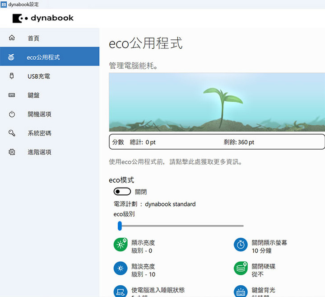This screenshot has height=297, width=325.
Task: Open the 首頁 home page
Action: pyautogui.click(x=50, y=38)
